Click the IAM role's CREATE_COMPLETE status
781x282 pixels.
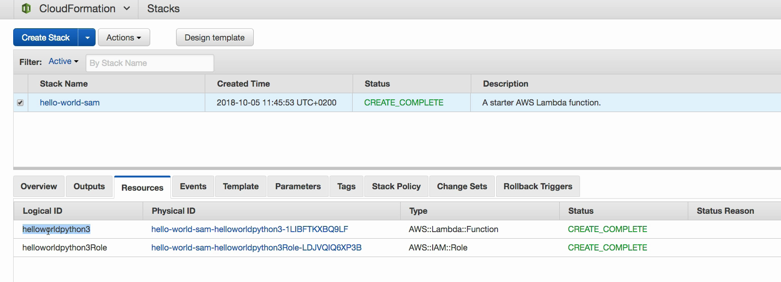click(x=607, y=248)
